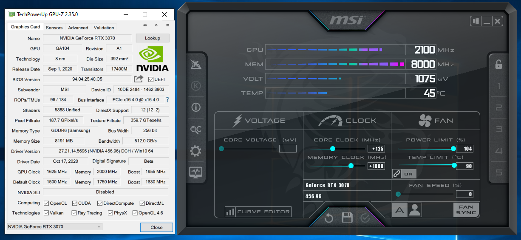Open the GPU-Z hamburger menu icon
Viewport: 521px width, 240px height.
coord(167,25)
